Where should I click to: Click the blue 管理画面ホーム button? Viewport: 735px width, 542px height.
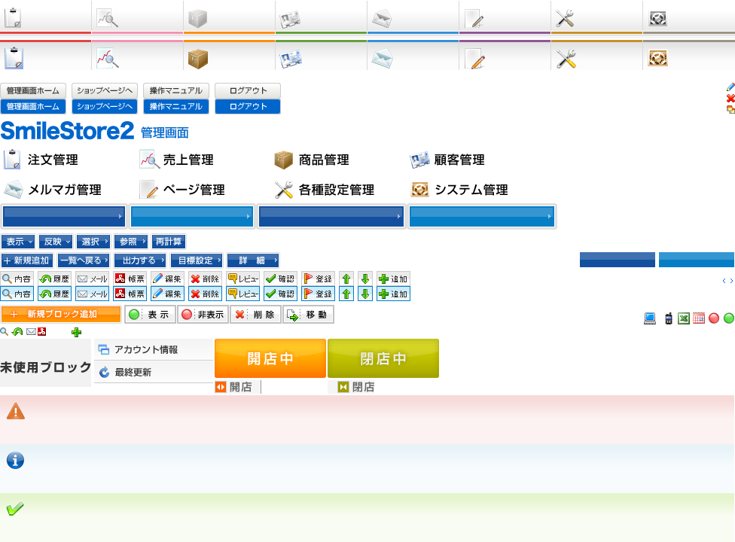point(33,106)
